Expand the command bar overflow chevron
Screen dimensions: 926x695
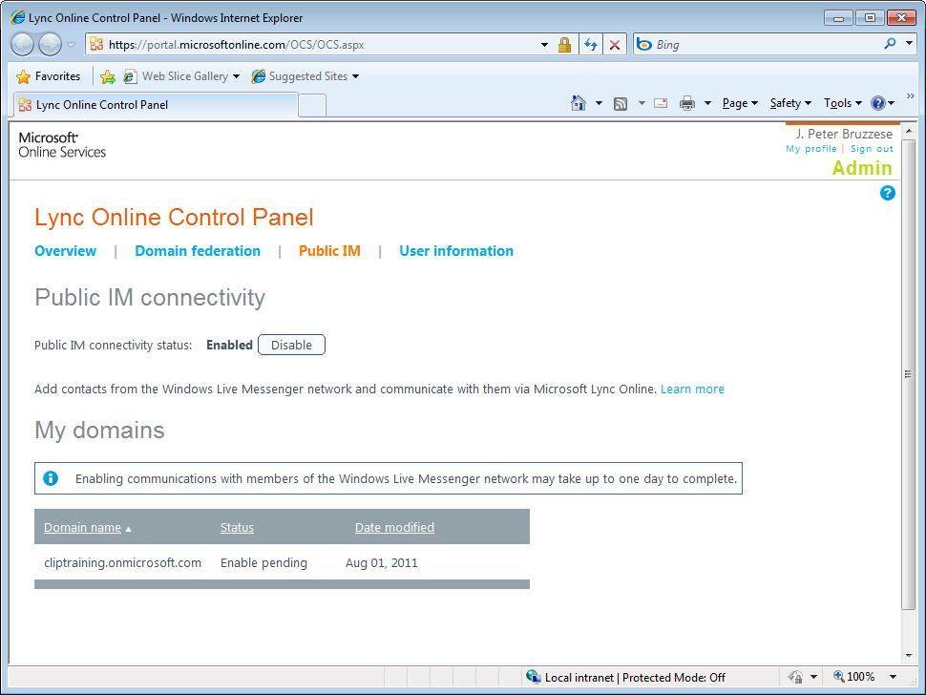910,96
